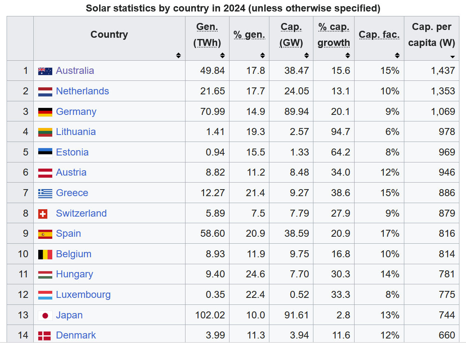Click the Germany flag icon

(x=45, y=112)
